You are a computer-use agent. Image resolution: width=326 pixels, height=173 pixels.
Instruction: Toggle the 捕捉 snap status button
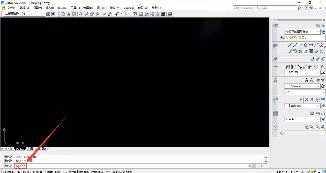50,172
